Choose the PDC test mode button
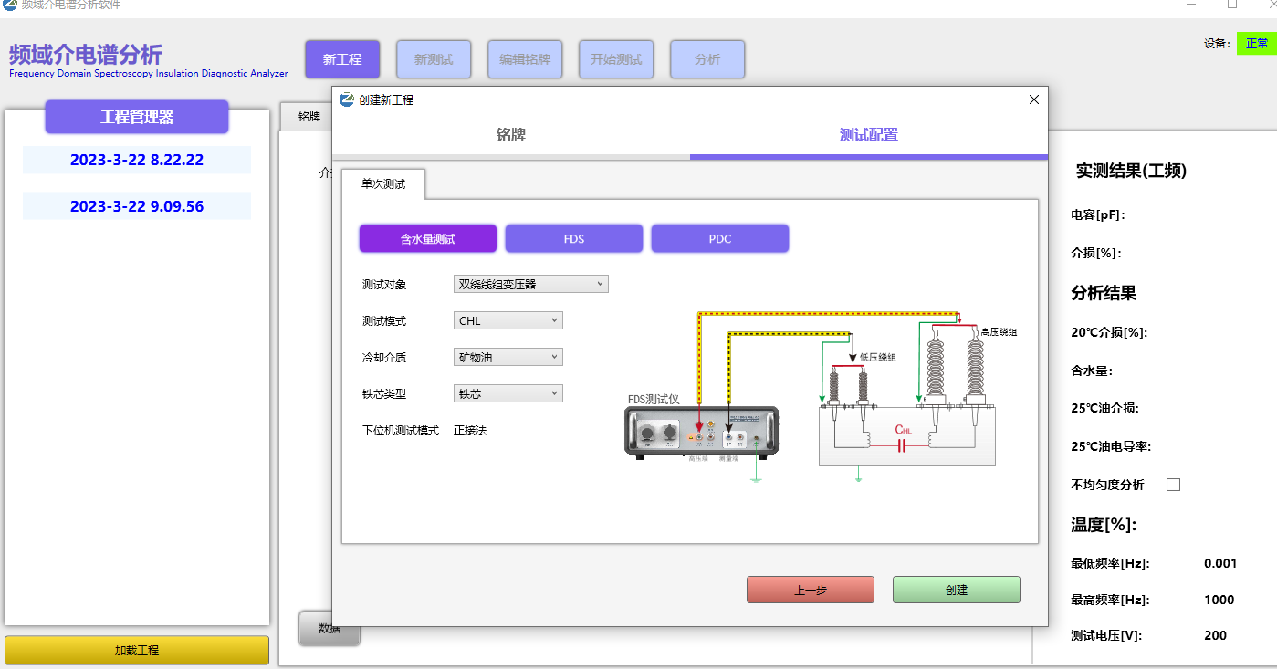Viewport: 1277px width, 669px height. pos(719,239)
